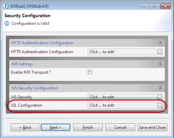Click the Finish button
The height and width of the screenshot is (138, 174).
(88, 127)
